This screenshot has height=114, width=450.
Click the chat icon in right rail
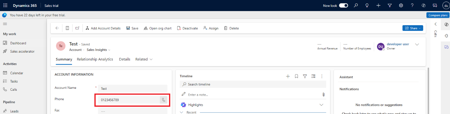(x=446, y=47)
